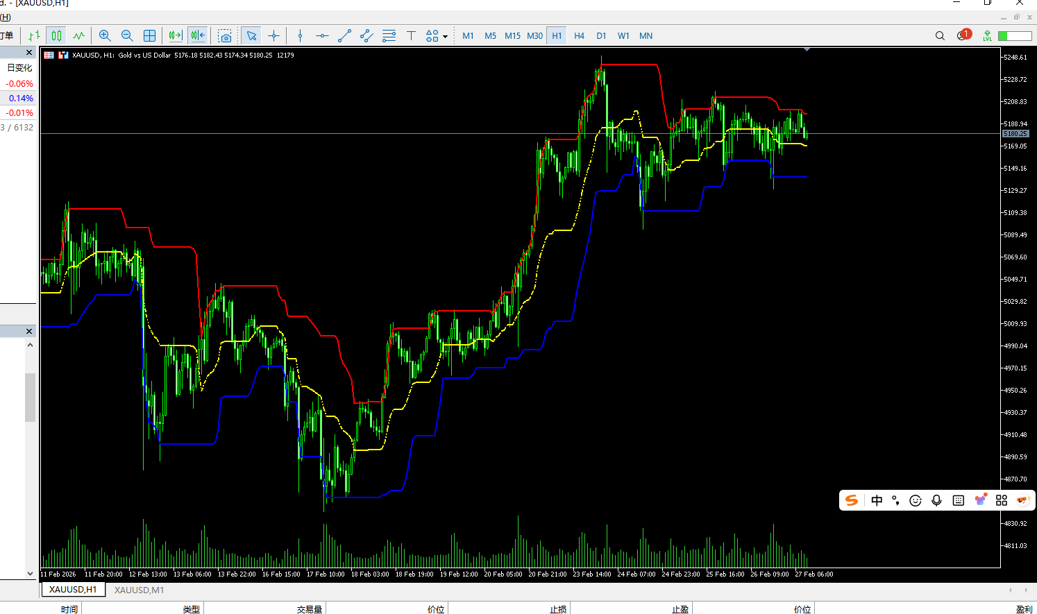Click the (H) menu bar item

coord(6,17)
